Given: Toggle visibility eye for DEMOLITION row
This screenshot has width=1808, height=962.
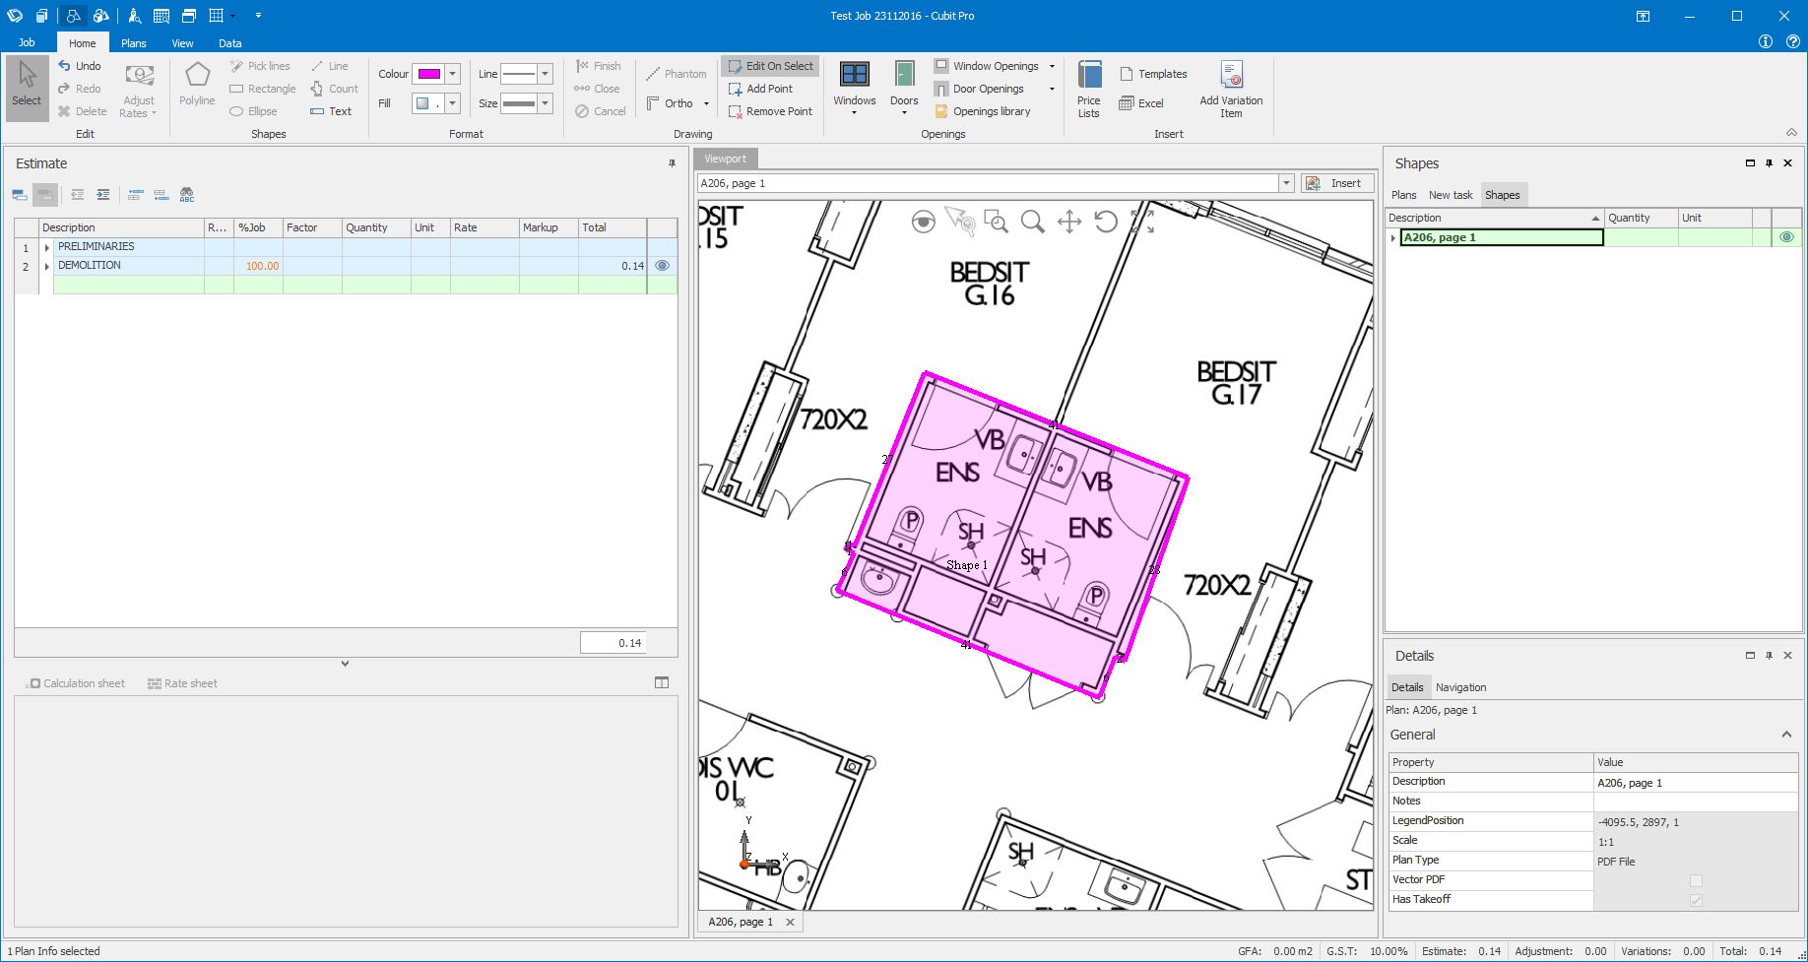Looking at the screenshot, I should click(x=662, y=266).
